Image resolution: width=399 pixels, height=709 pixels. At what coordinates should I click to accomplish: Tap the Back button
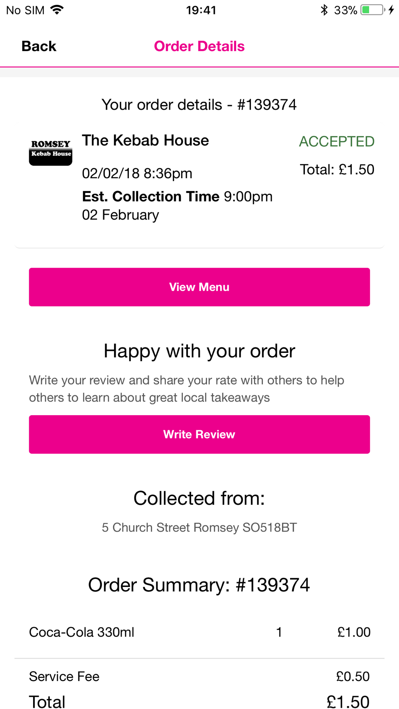[x=39, y=46]
